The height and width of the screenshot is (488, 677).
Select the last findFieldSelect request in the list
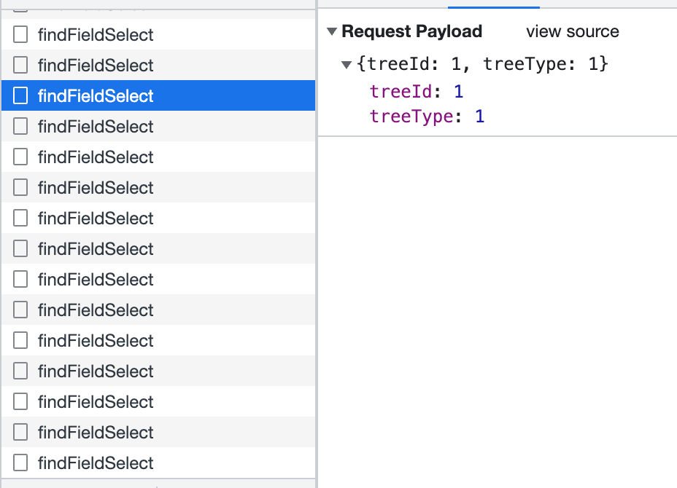96,463
